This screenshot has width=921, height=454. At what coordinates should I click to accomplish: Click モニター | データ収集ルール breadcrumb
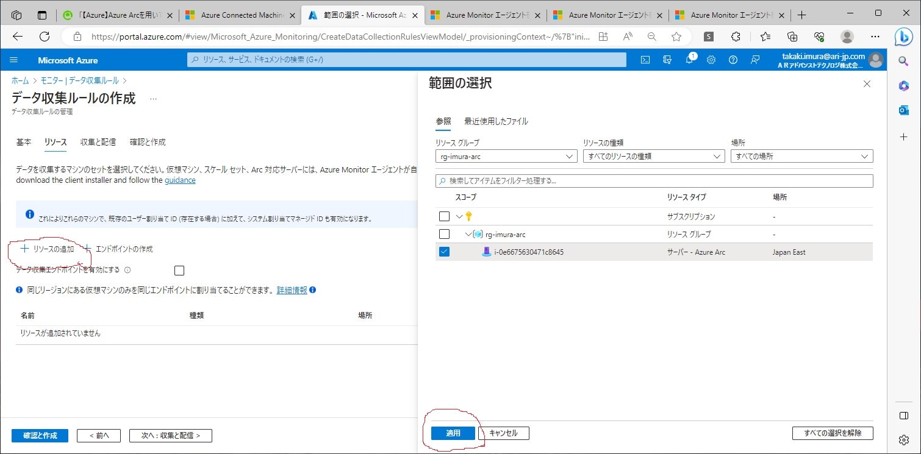point(80,80)
